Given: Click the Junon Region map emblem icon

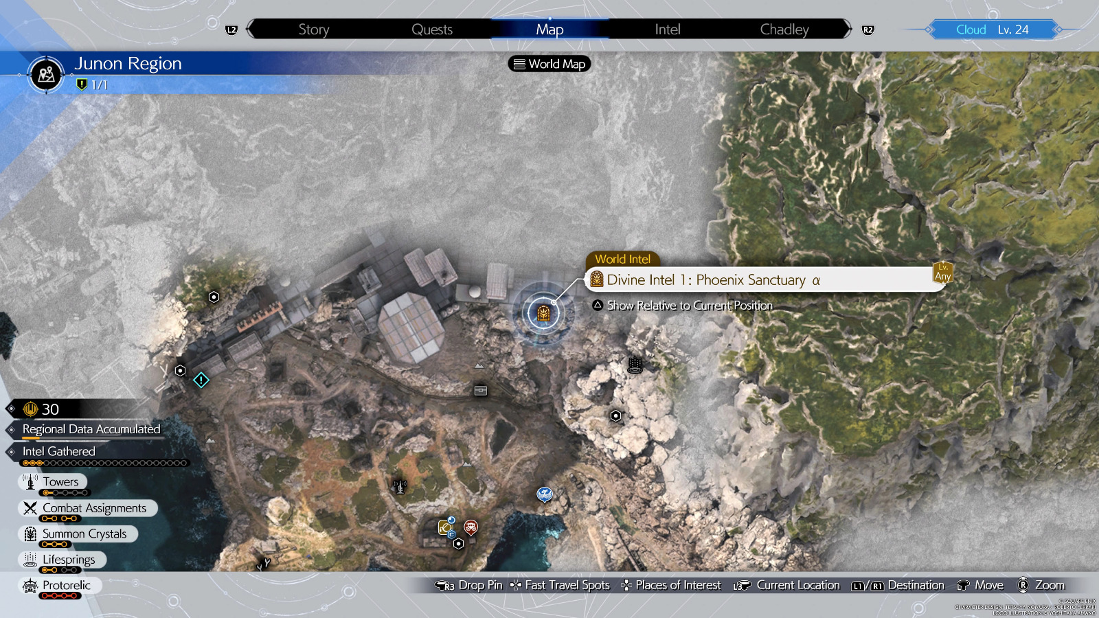Looking at the screenshot, I should click(47, 74).
